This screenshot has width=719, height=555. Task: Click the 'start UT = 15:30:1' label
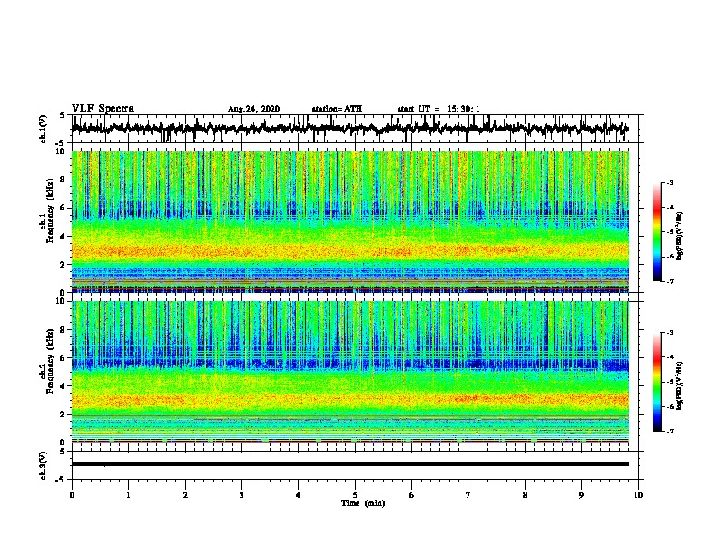click(x=438, y=109)
